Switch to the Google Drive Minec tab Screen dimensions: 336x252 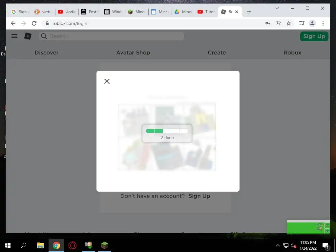coord(183,12)
